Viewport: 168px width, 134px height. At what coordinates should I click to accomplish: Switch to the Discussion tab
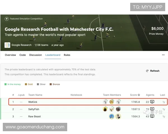(36, 55)
